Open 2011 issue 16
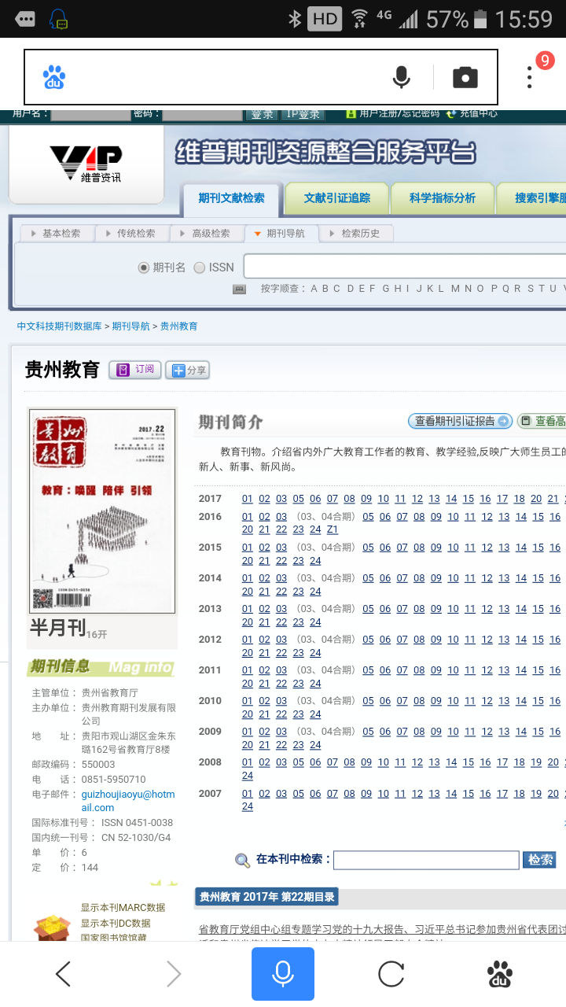 click(x=555, y=670)
